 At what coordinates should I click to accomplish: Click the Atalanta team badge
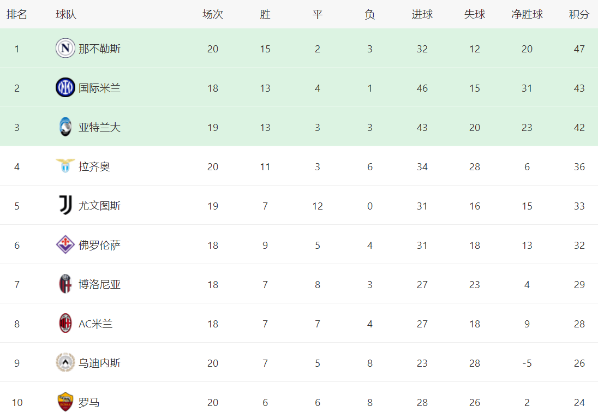coord(65,127)
